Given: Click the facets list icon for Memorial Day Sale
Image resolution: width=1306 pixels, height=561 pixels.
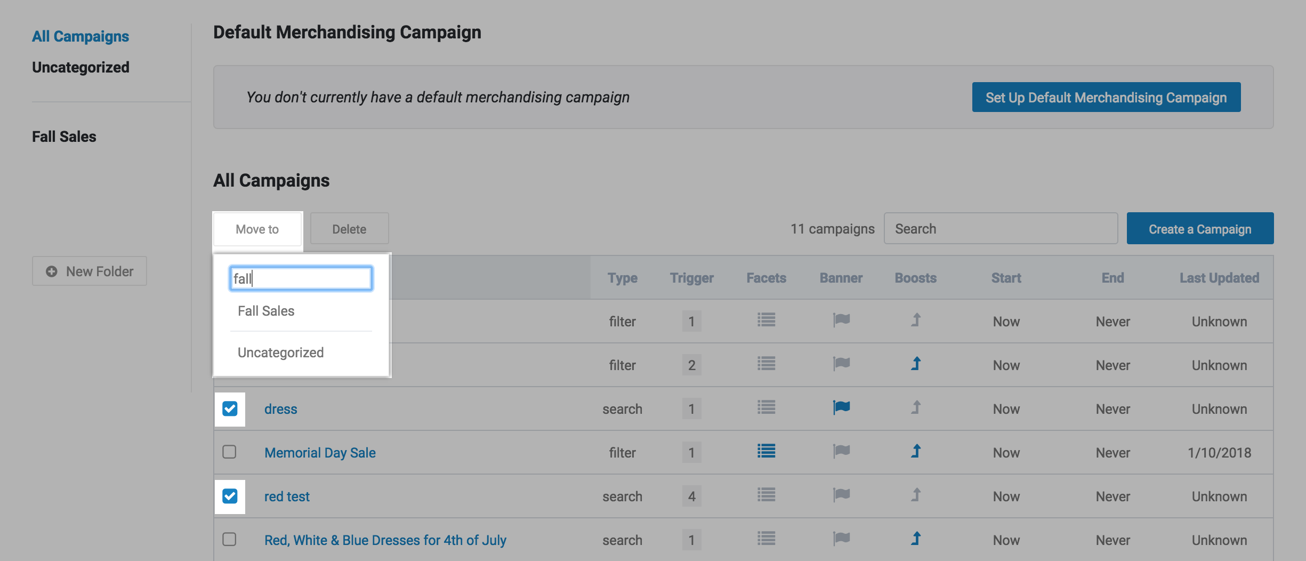Looking at the screenshot, I should [766, 452].
